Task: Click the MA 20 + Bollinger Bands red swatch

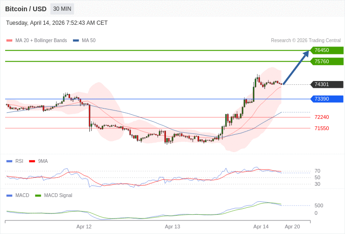Action: [9, 41]
